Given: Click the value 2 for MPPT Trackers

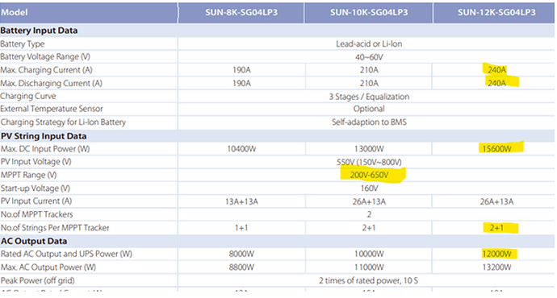Looking at the screenshot, I should (x=369, y=215).
